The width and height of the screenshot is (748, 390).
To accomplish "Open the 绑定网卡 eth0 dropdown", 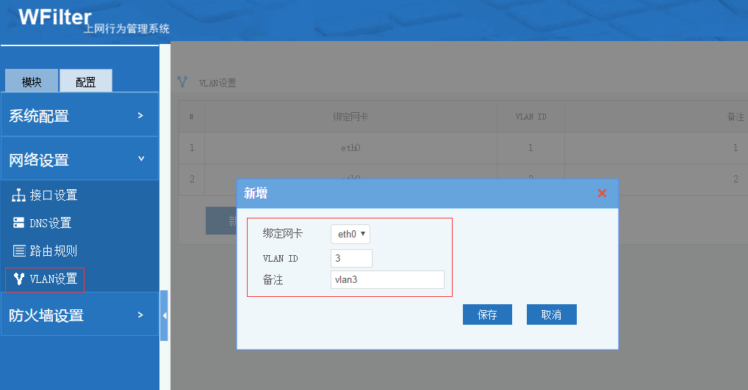I will pyautogui.click(x=350, y=234).
